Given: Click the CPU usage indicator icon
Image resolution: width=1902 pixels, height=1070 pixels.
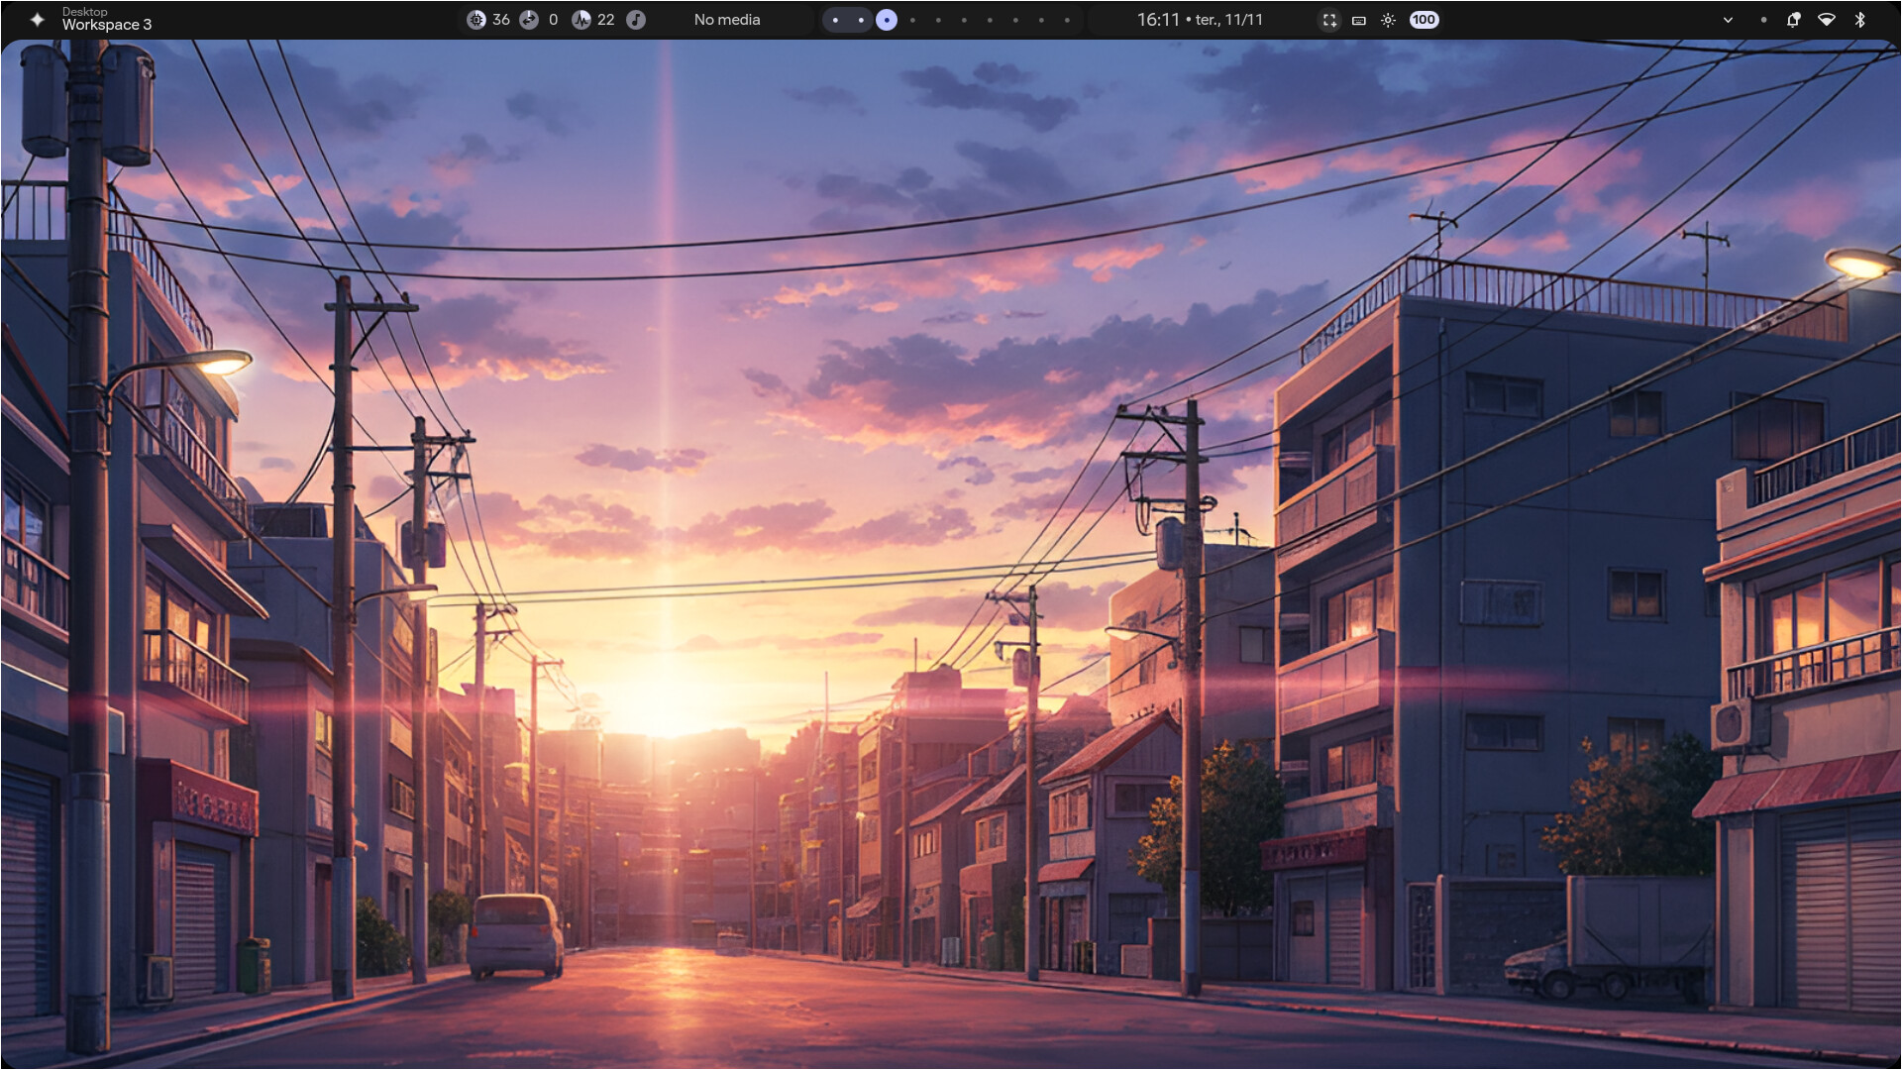Looking at the screenshot, I should coord(476,20).
